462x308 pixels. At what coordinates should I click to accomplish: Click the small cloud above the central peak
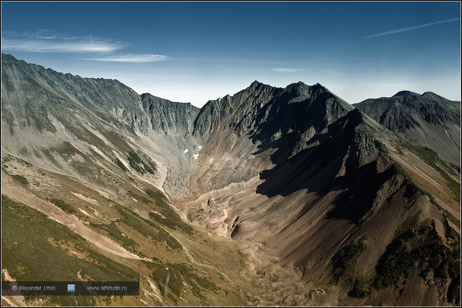(x=288, y=70)
